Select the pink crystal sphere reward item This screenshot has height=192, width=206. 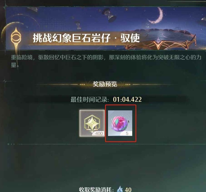(x=120, y=123)
